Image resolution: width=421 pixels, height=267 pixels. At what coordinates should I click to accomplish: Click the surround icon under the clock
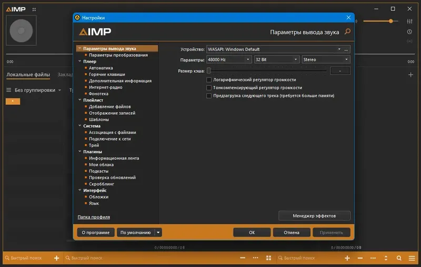[409, 42]
